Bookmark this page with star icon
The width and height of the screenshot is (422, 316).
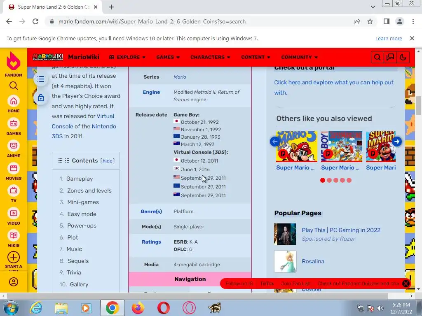point(370,21)
